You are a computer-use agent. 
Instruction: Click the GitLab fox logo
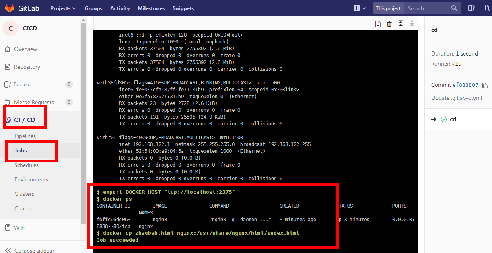[10, 8]
